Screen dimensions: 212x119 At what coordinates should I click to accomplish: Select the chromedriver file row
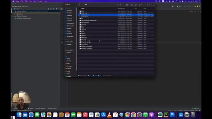pos(116,15)
